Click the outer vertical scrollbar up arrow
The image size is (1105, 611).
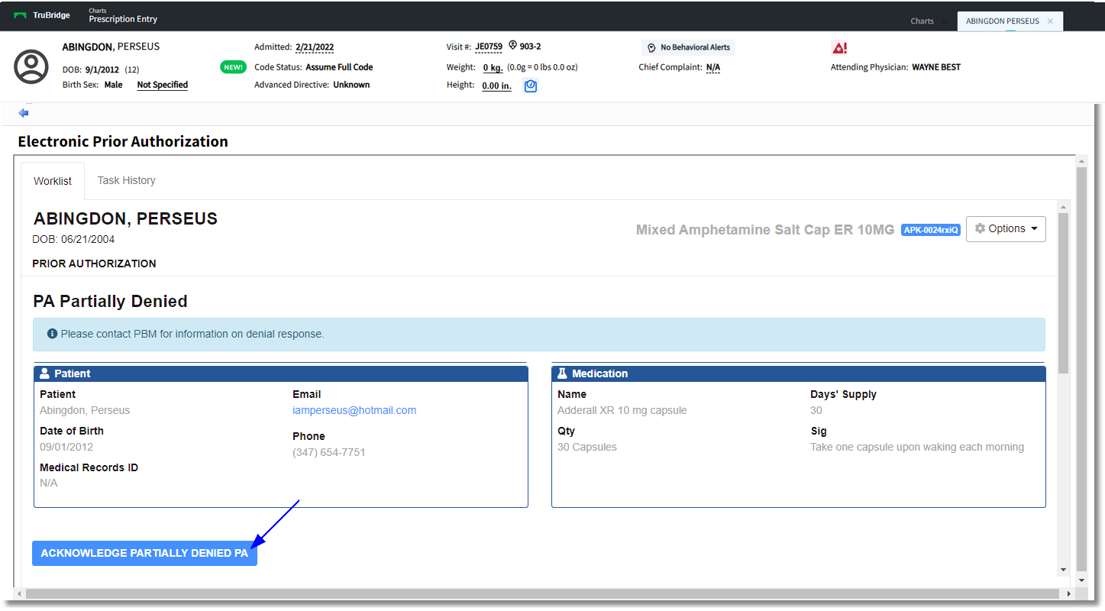(1081, 161)
